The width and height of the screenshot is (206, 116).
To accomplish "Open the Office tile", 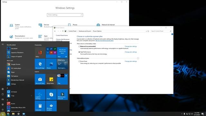I will 40,53.
